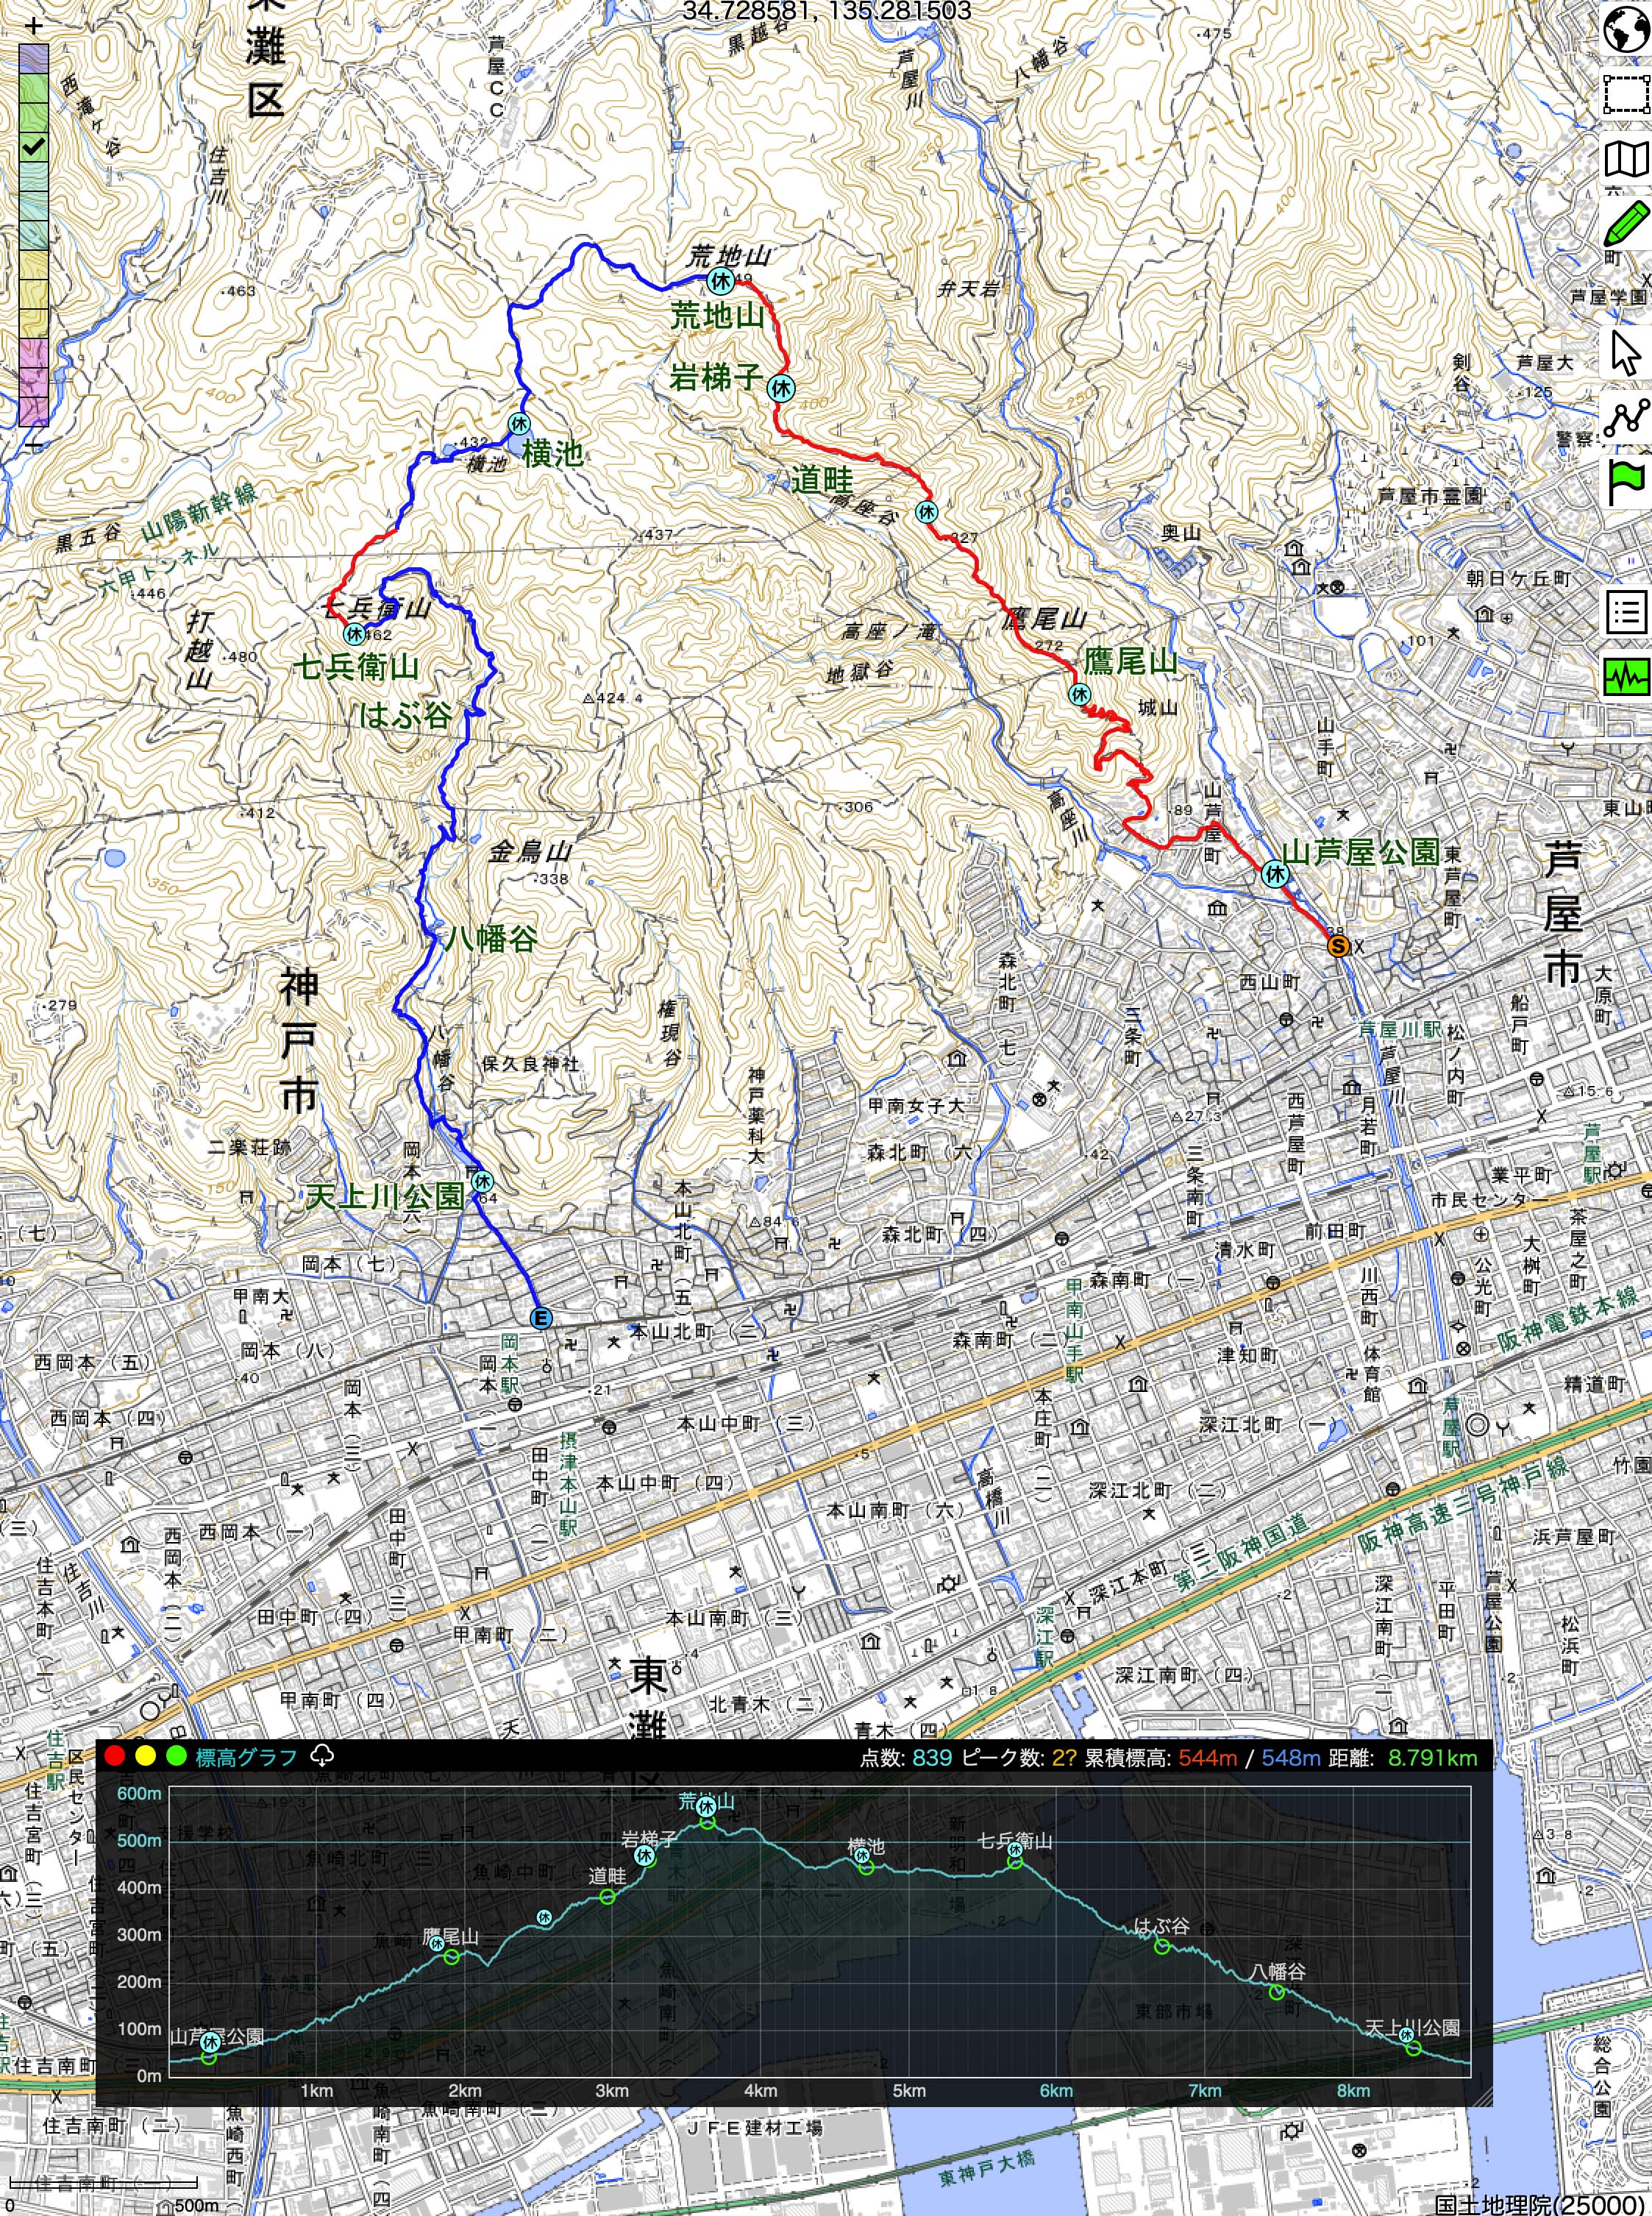This screenshot has height=2216, width=1652.
Task: Activate the green pencil draw tool
Action: (x=1626, y=224)
